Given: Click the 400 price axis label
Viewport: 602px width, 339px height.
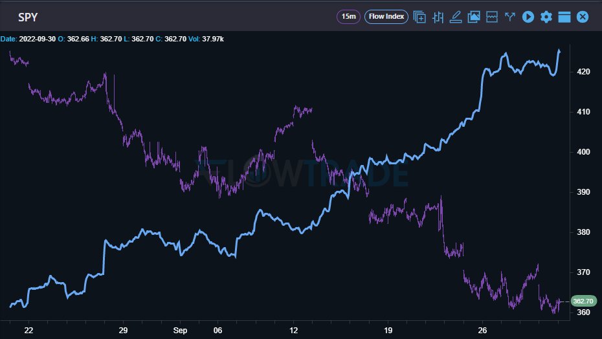Looking at the screenshot, I should (583, 152).
